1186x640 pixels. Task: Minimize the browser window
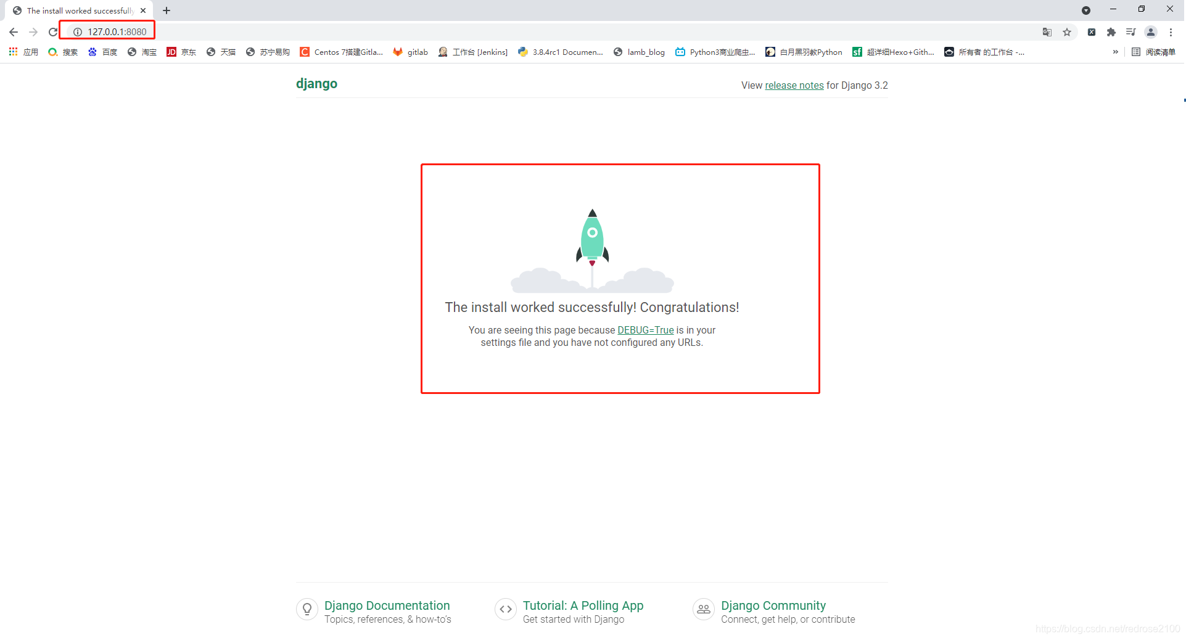pyautogui.click(x=1113, y=9)
